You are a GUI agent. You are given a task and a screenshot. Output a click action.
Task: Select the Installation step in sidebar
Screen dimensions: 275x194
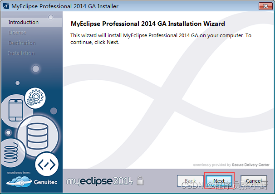21,53
